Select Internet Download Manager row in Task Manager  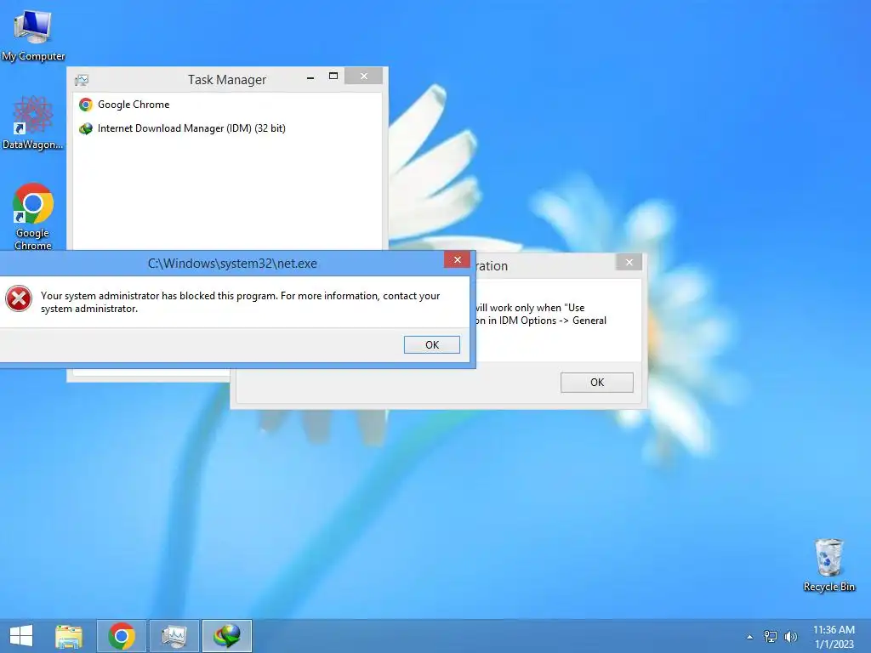point(227,128)
